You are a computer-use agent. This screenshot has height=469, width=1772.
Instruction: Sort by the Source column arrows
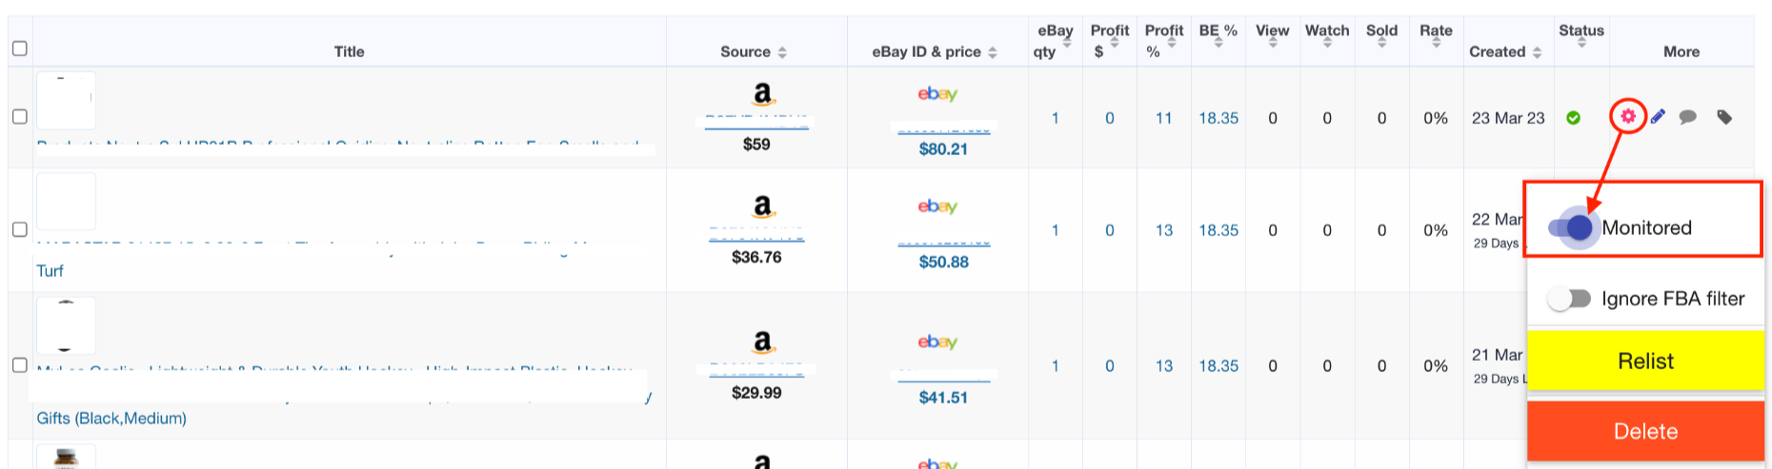click(782, 52)
